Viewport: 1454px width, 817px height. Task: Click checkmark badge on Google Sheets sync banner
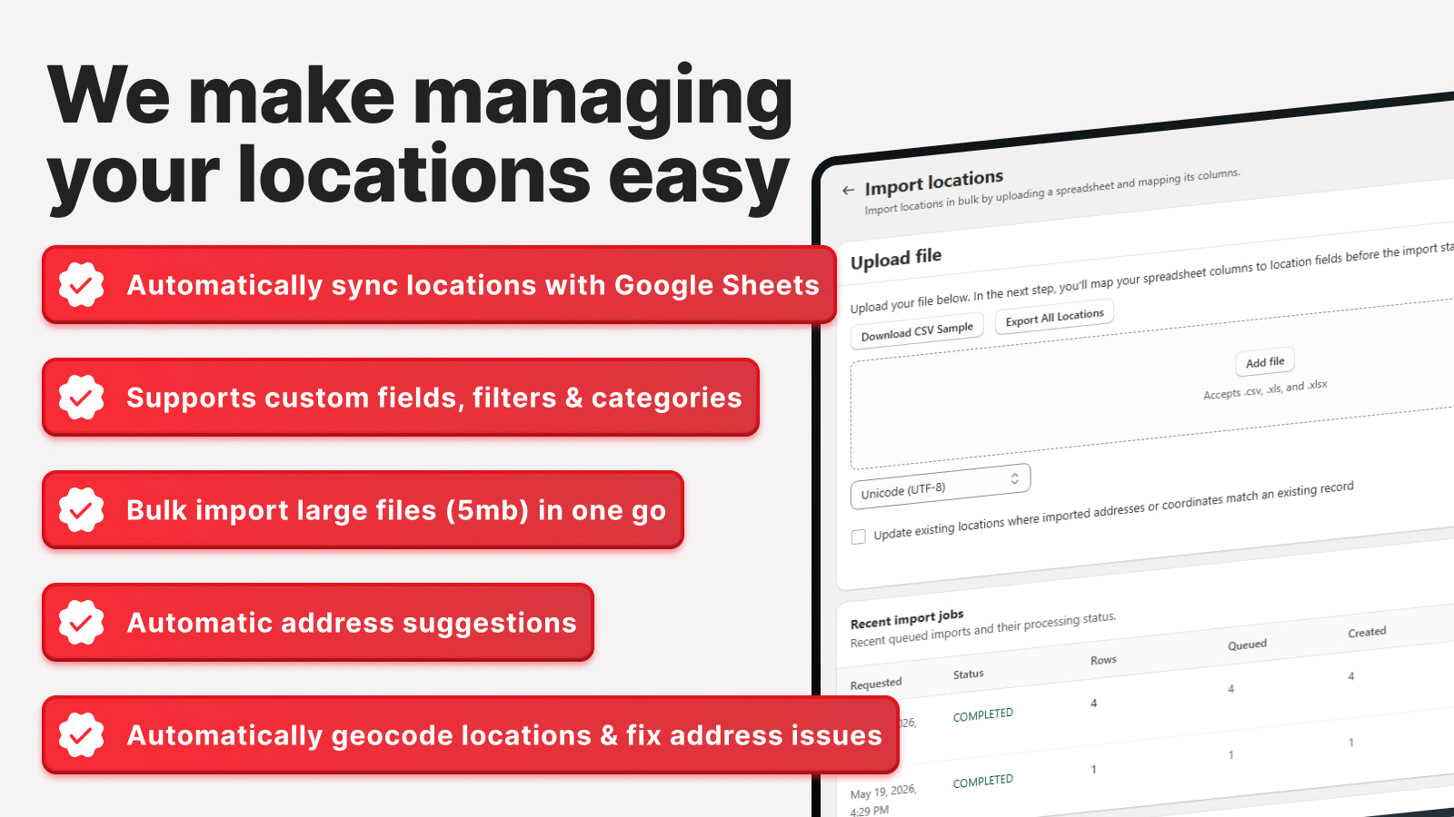(x=82, y=285)
